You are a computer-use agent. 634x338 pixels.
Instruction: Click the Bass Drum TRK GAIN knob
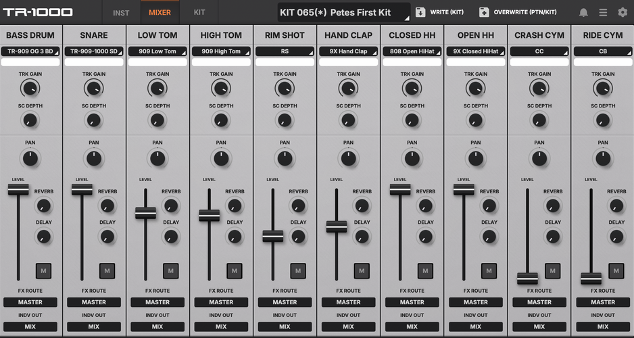30,88
